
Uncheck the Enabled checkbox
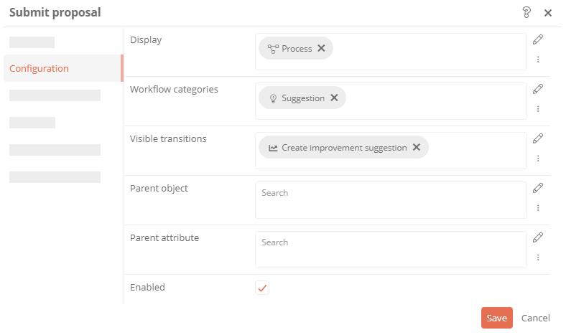(x=262, y=288)
